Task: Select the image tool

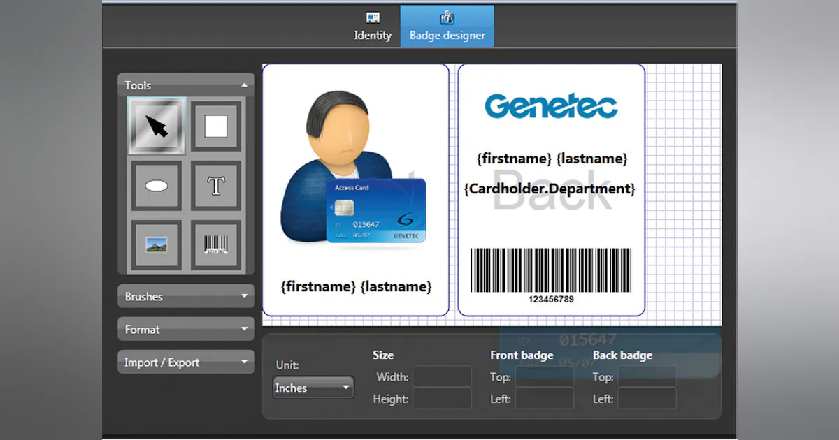Action: [157, 245]
